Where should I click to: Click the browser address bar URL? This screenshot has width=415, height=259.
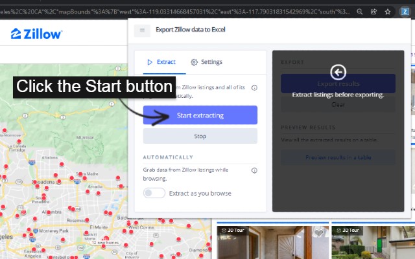click(174, 12)
